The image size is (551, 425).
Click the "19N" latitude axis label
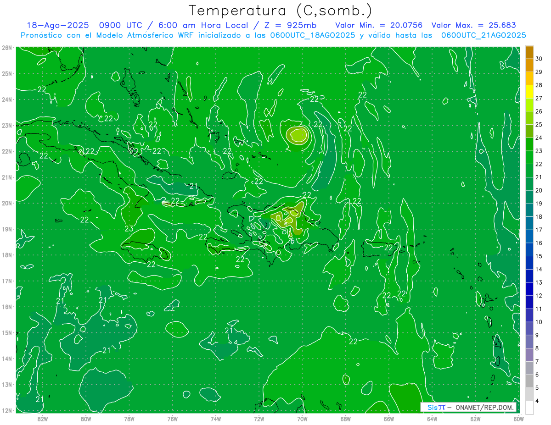click(x=7, y=229)
